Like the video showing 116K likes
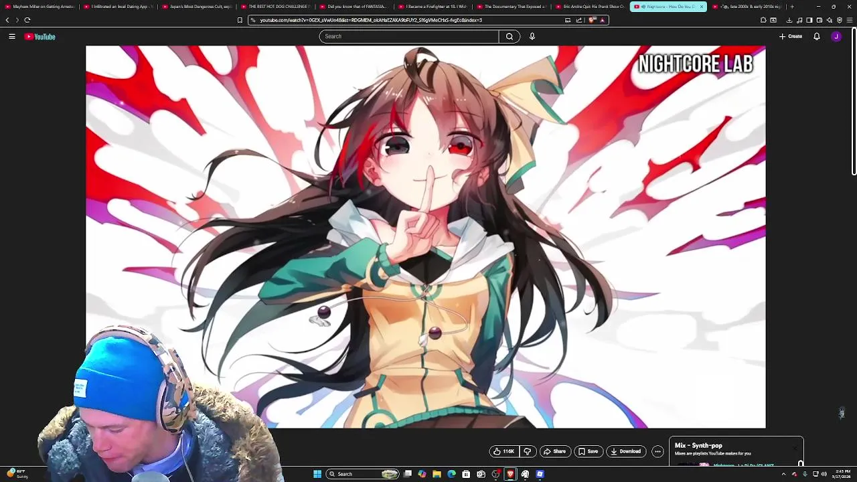 (x=503, y=451)
